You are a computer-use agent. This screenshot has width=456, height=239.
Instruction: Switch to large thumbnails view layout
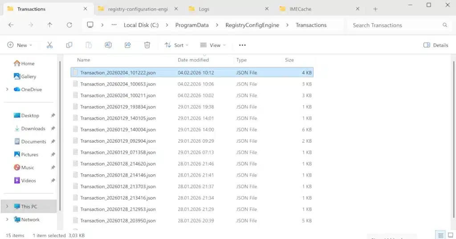coord(450,235)
